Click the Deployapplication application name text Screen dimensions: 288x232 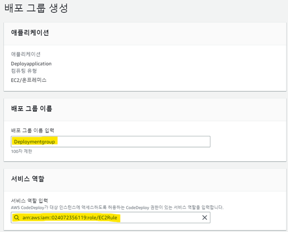[x=31, y=64]
